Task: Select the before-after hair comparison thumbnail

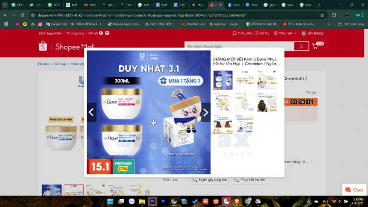Action: tap(223, 124)
